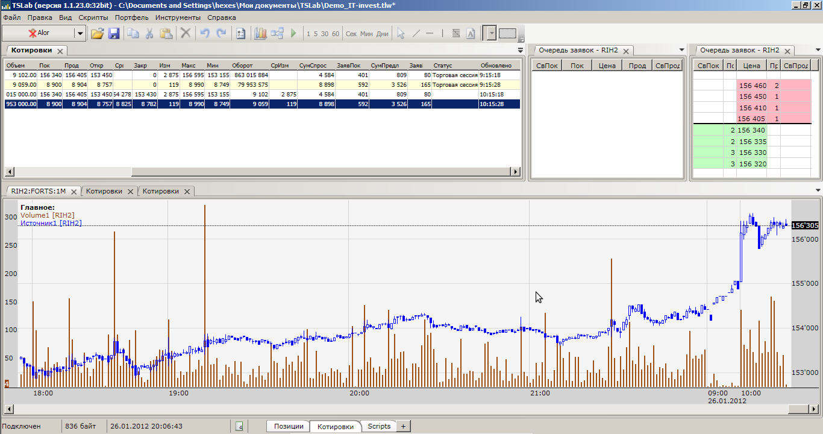
Task: Save workspace using the floppy disk icon
Action: [114, 34]
